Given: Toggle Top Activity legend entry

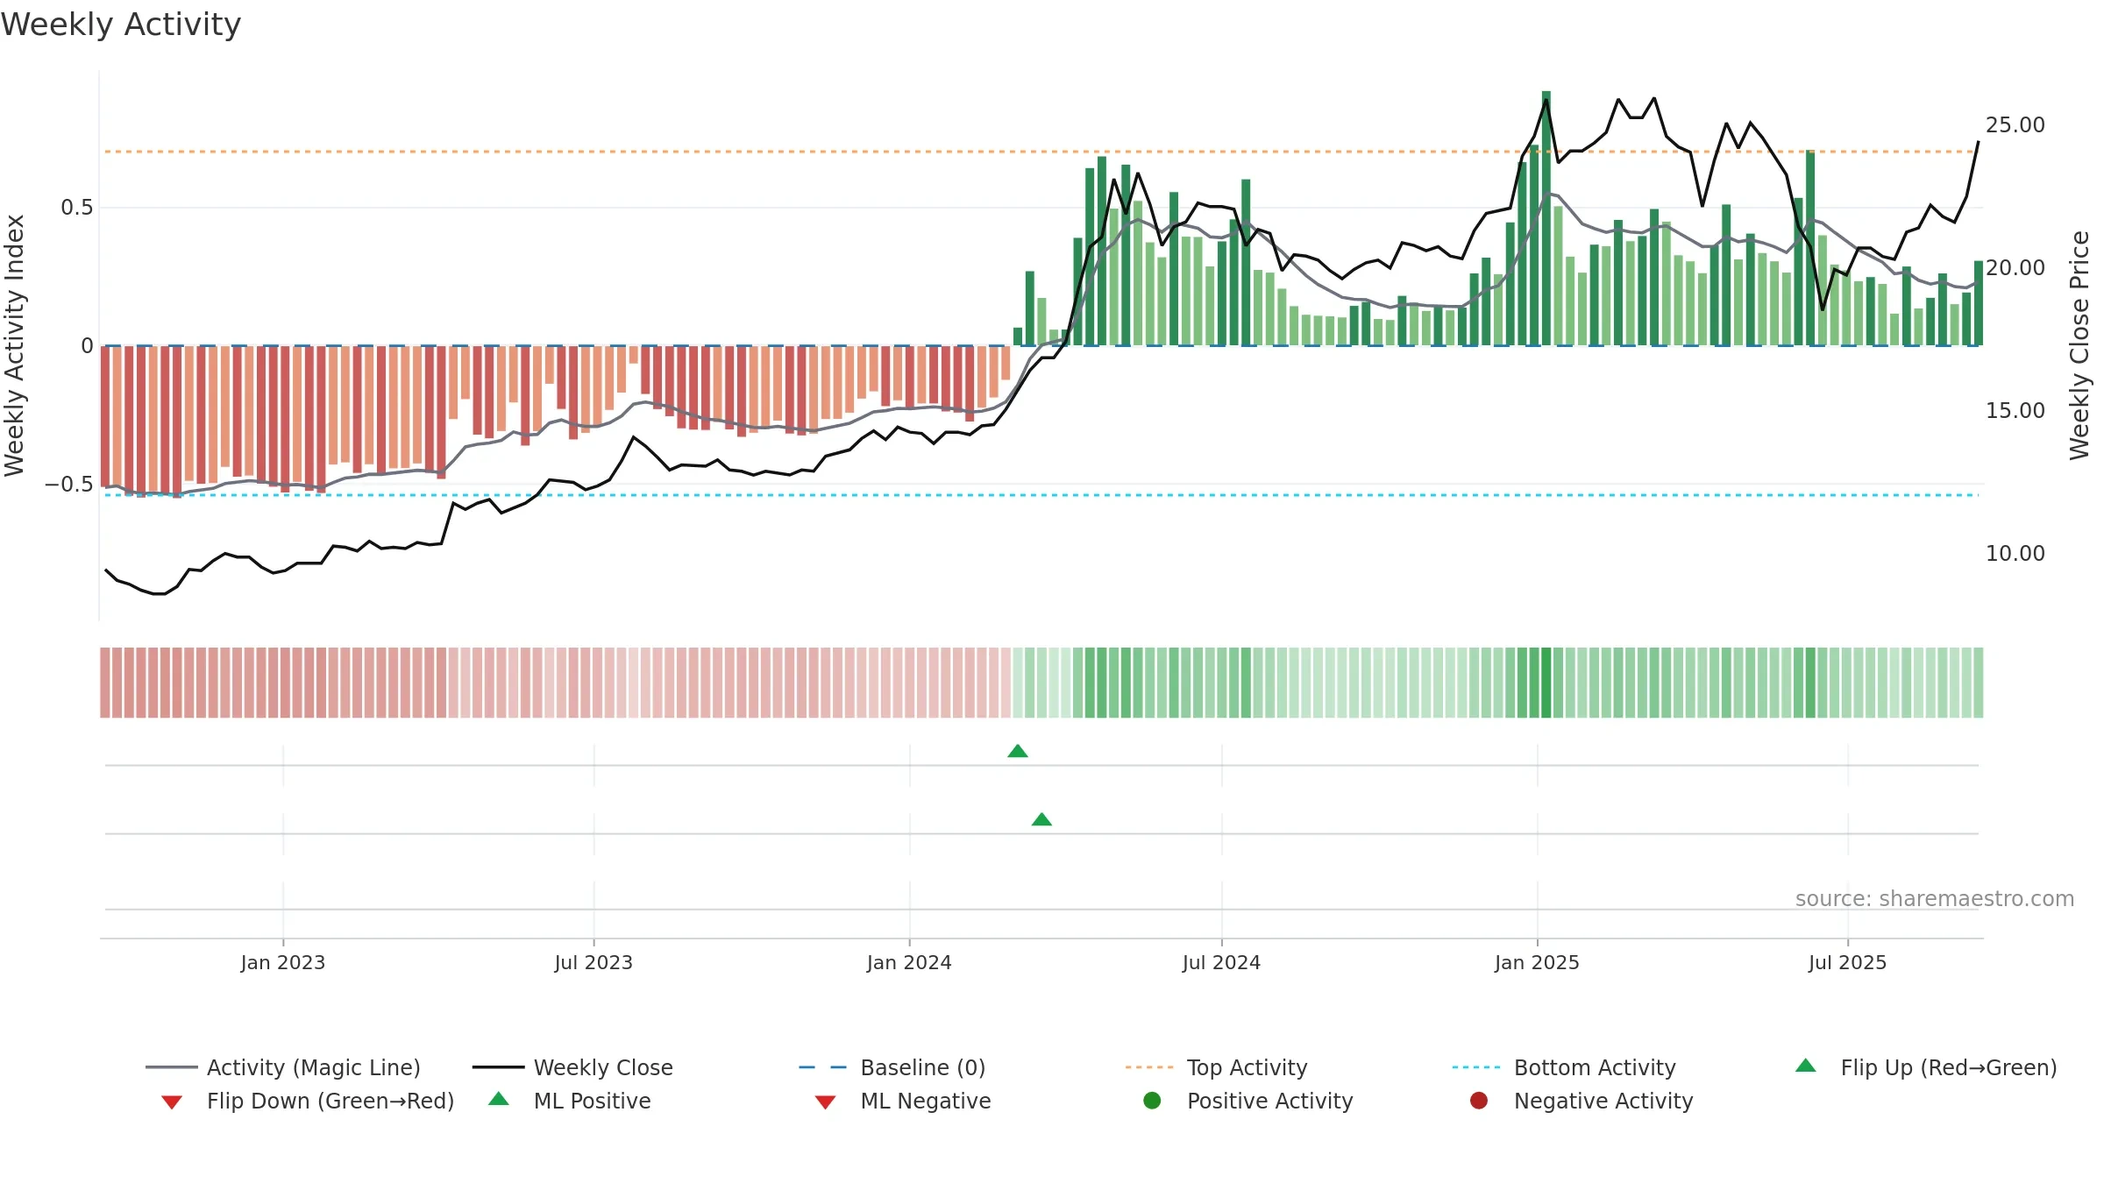Looking at the screenshot, I should coord(1217,1067).
